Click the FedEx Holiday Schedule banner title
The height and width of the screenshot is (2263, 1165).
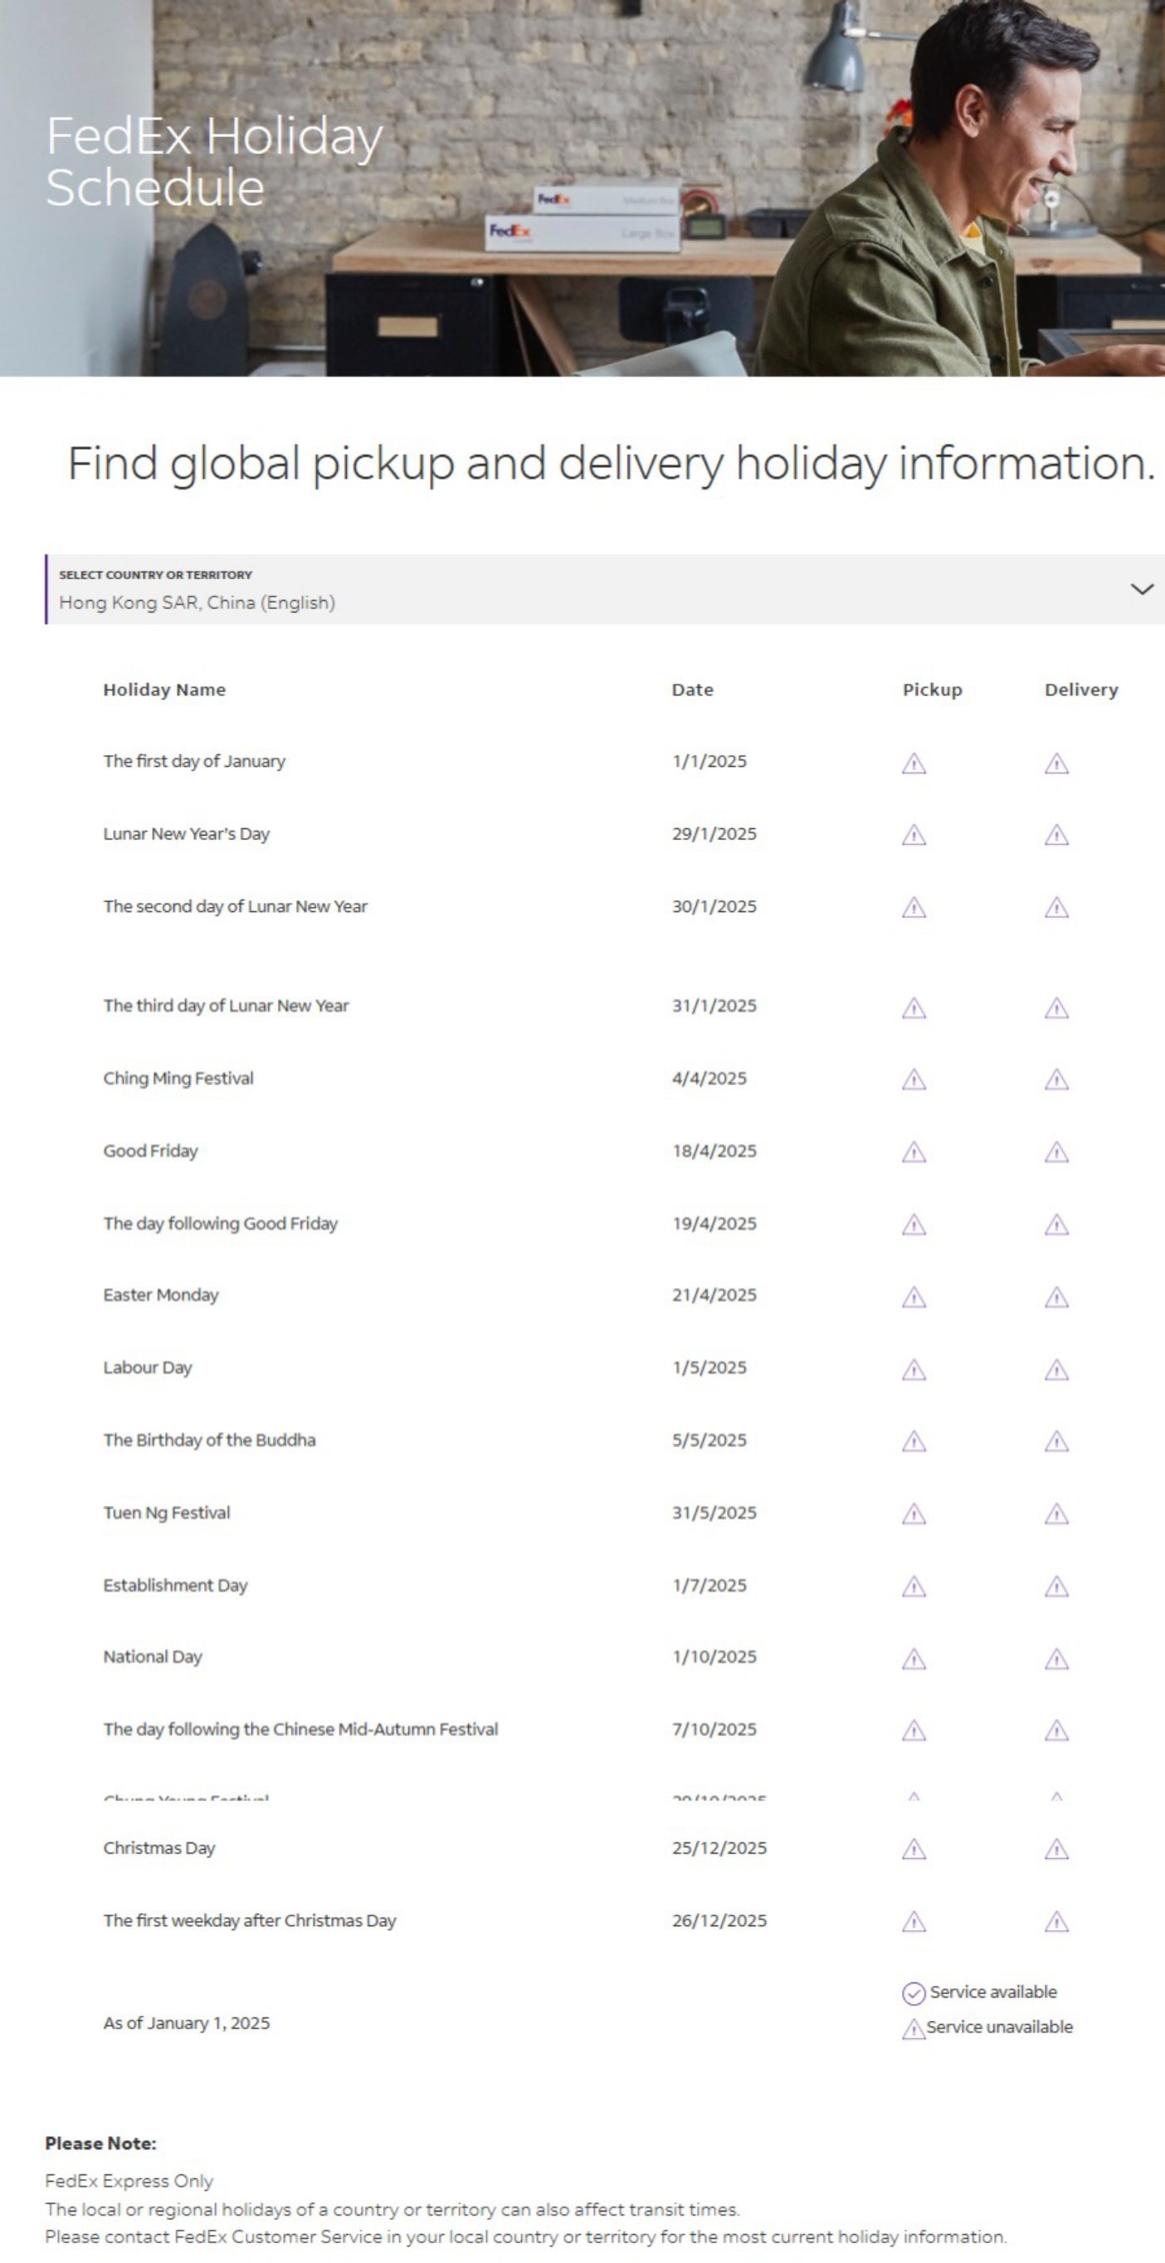pyautogui.click(x=214, y=162)
